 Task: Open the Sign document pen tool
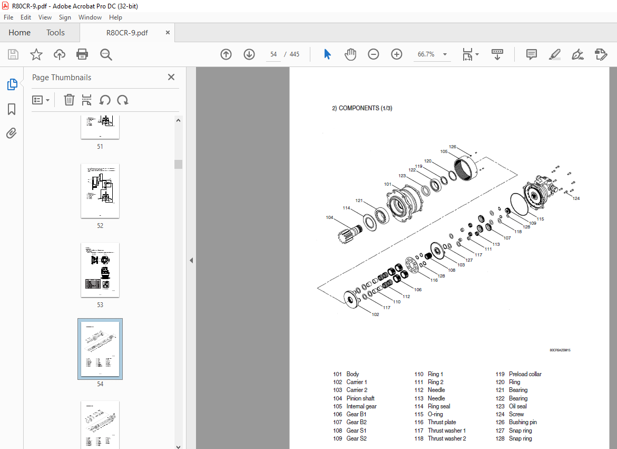[577, 54]
